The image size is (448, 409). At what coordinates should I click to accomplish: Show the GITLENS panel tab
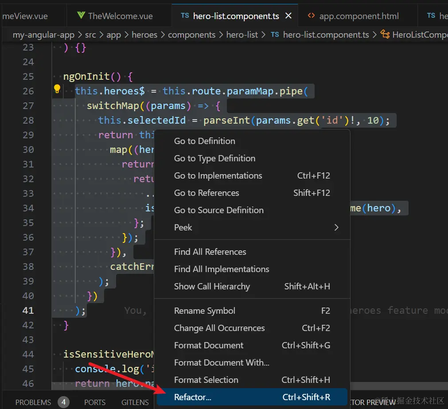(x=135, y=402)
